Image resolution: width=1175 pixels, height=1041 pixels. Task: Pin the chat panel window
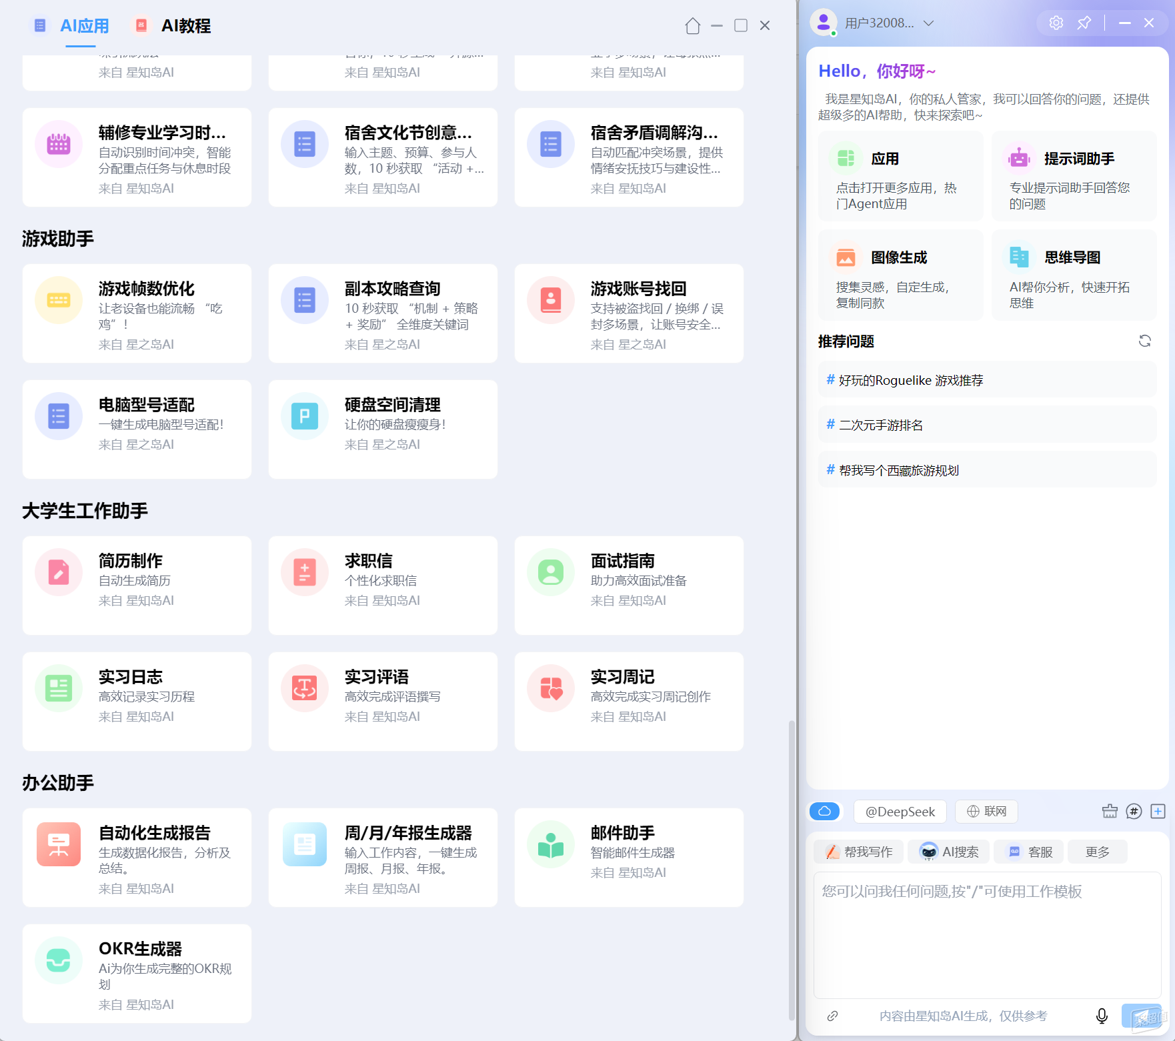(x=1084, y=23)
